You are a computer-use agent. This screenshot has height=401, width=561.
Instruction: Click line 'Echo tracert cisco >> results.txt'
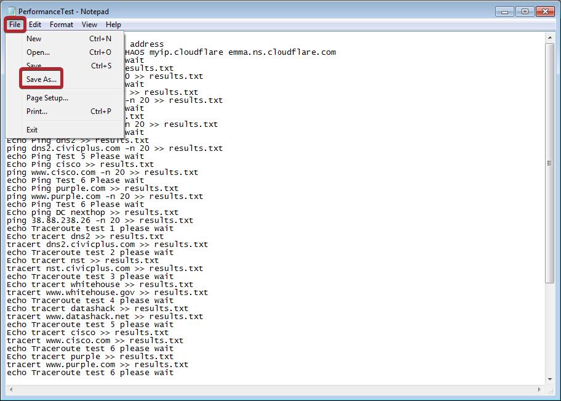pyautogui.click(x=87, y=333)
